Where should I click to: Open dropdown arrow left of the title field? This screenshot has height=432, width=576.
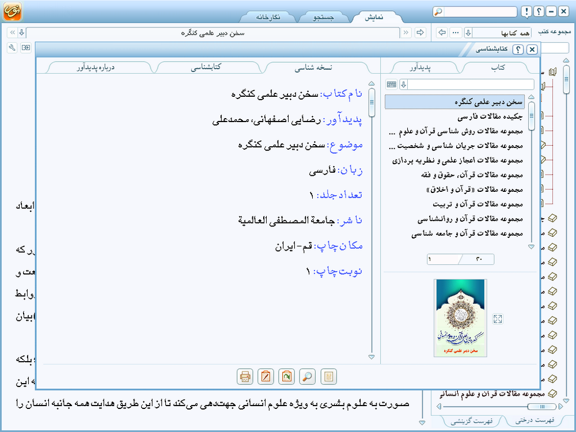tap(22, 33)
